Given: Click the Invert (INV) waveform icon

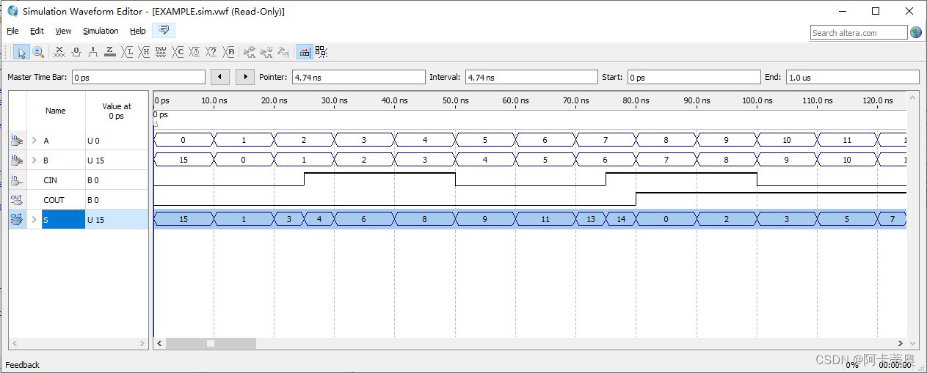Looking at the screenshot, I should pyautogui.click(x=161, y=52).
